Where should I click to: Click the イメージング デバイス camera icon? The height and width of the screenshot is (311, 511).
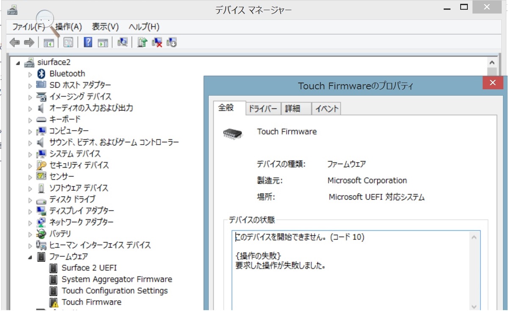click(41, 96)
